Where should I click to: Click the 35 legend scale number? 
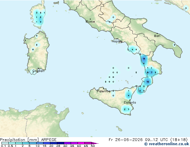pos(72,146)
